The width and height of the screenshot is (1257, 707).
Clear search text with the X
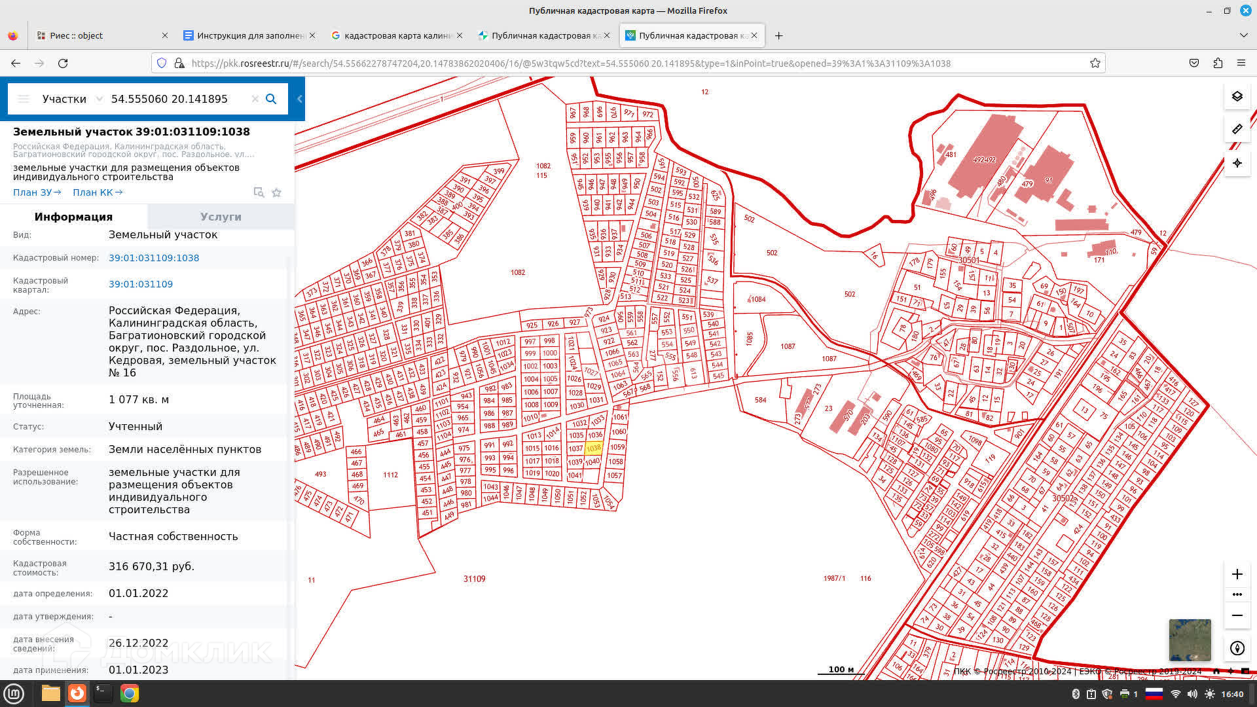point(255,99)
